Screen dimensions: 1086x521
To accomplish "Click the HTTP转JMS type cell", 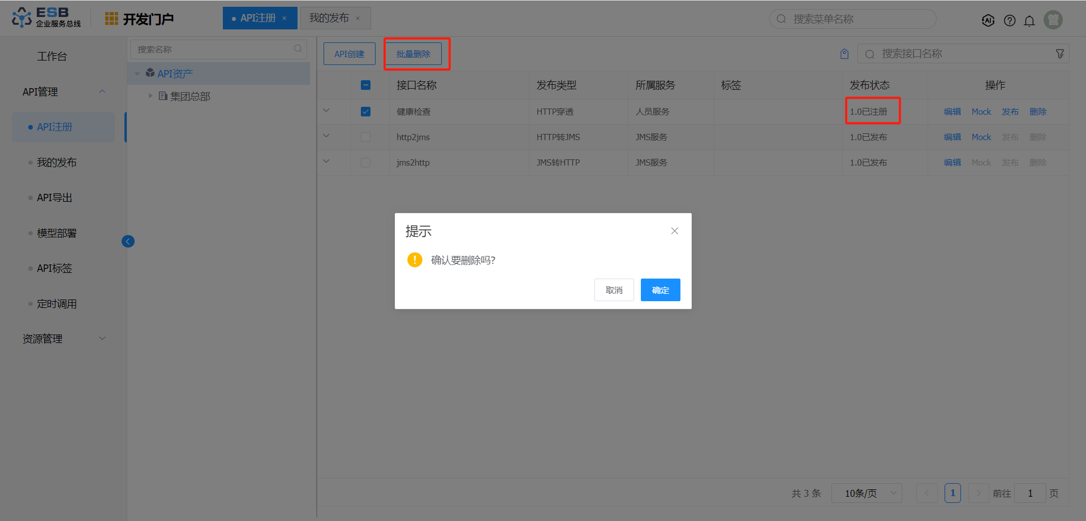I will click(x=558, y=137).
